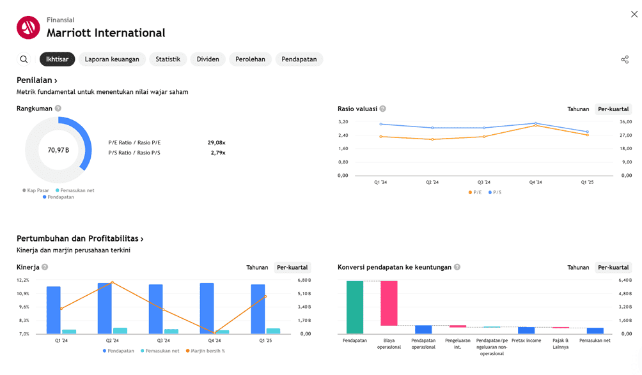Set Kinerja chart to Per-kuartal
642x375 pixels.
tap(292, 268)
